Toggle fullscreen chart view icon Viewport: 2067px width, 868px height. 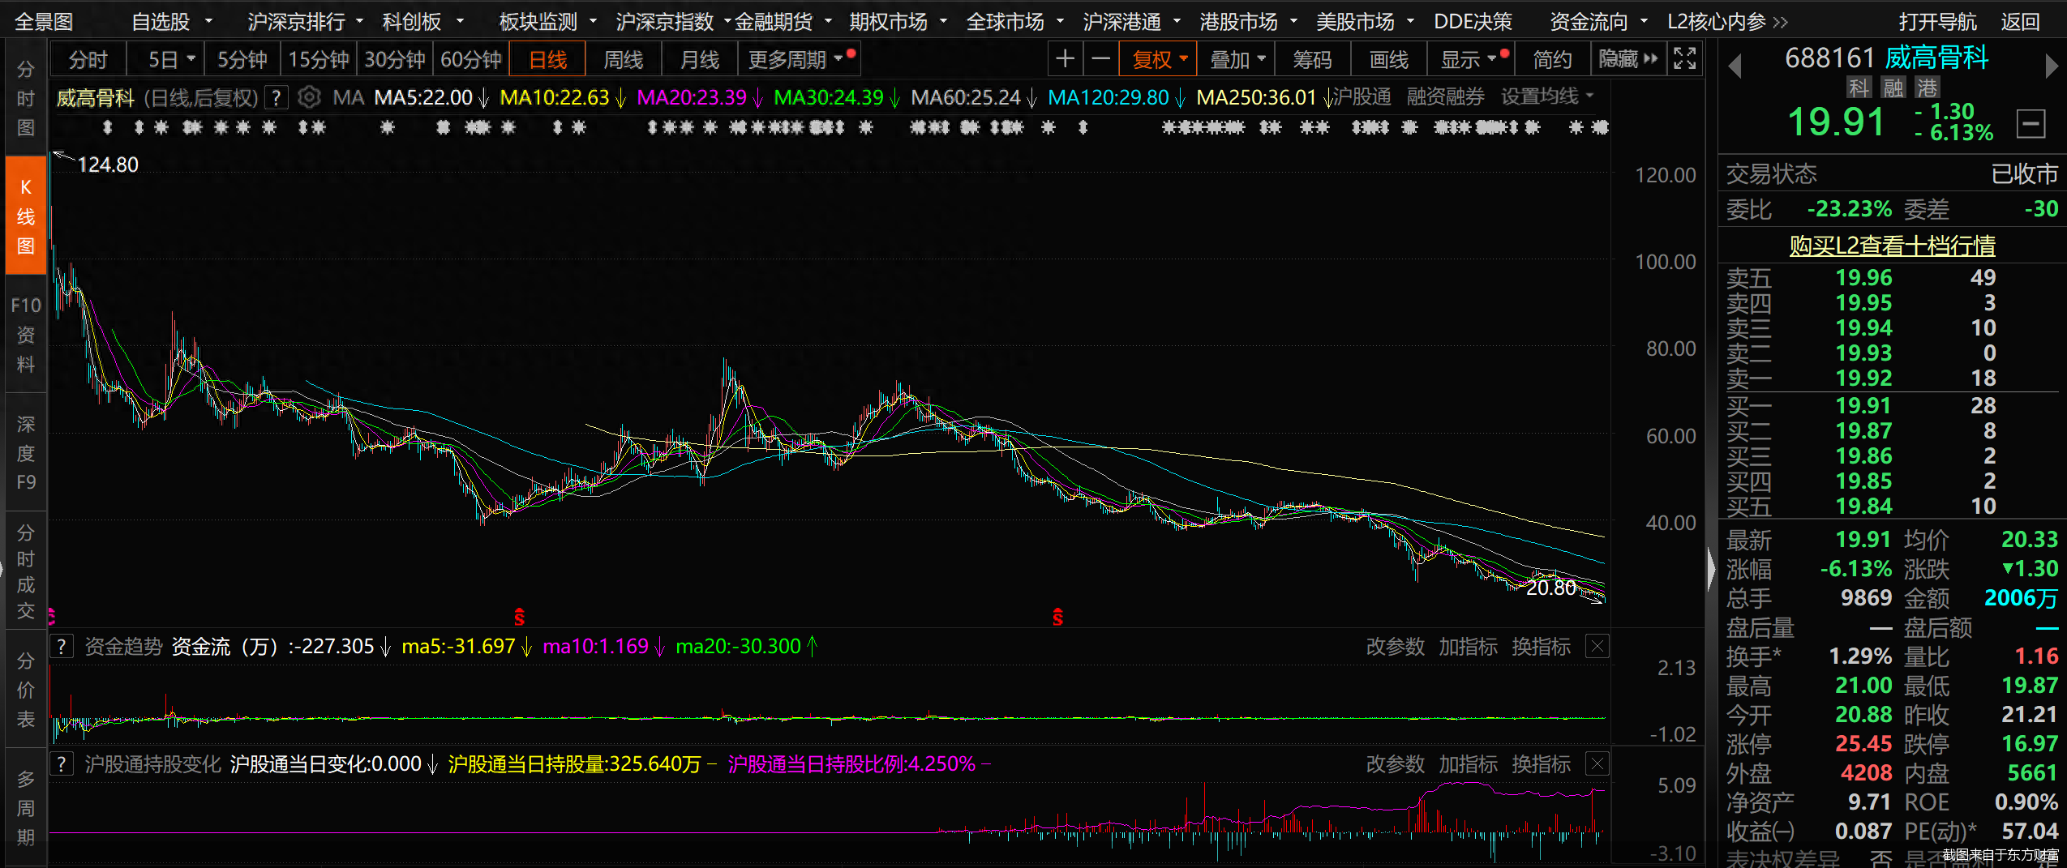click(1684, 59)
